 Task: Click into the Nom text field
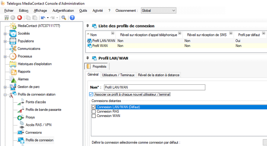(x=154, y=87)
